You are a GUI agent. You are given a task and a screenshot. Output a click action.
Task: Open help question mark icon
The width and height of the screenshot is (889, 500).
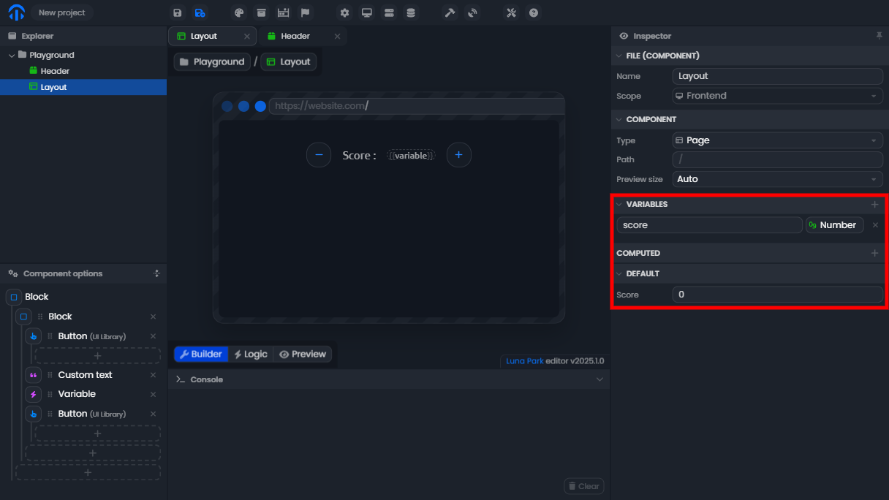pyautogui.click(x=534, y=12)
